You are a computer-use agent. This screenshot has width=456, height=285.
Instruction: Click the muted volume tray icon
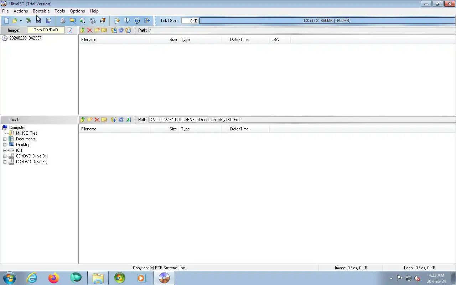417,278
